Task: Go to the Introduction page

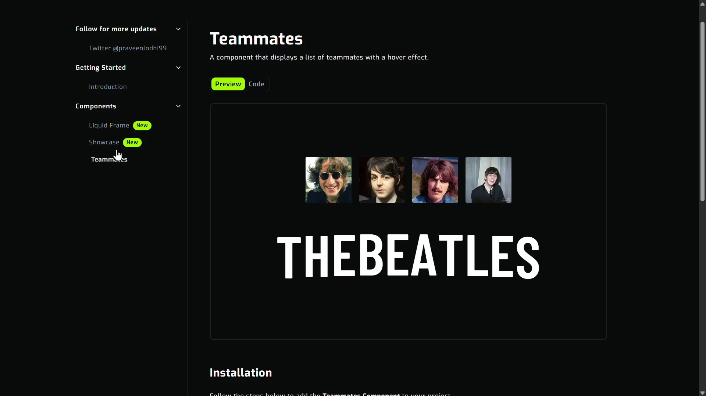Action: [108, 87]
